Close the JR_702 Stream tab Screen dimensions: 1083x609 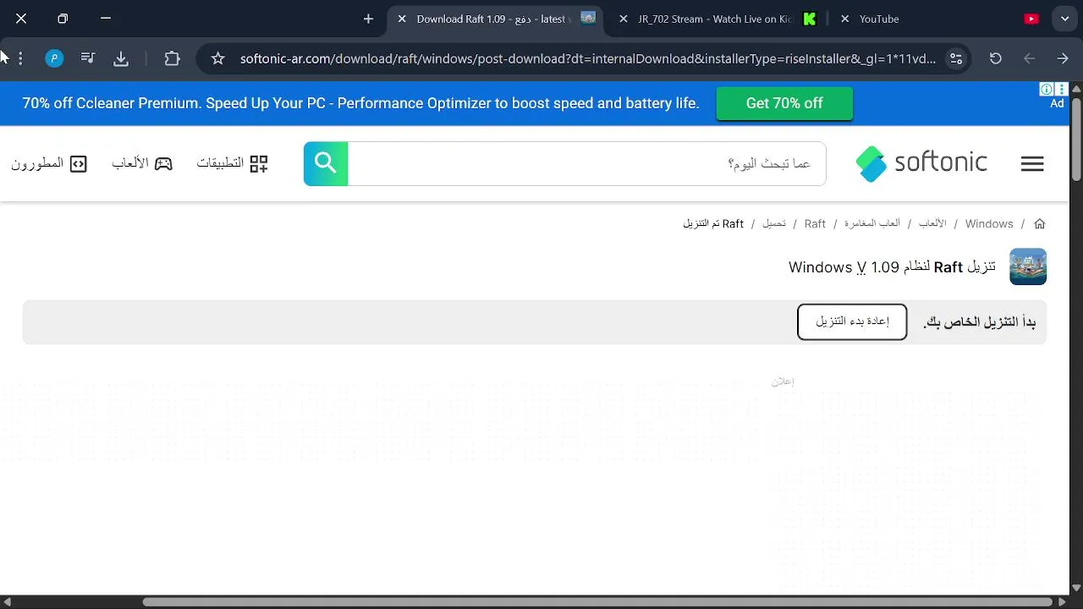(x=624, y=19)
